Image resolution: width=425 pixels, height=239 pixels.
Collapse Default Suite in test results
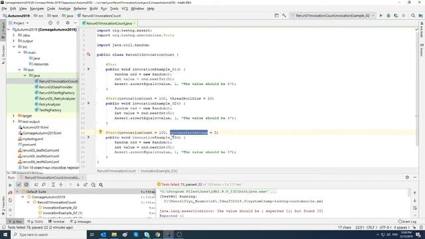pyautogui.click(x=17, y=192)
